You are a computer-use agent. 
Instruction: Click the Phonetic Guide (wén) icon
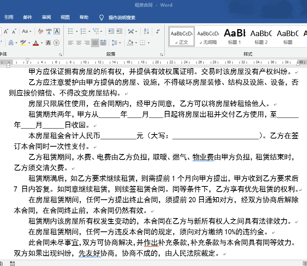(x=49, y=31)
